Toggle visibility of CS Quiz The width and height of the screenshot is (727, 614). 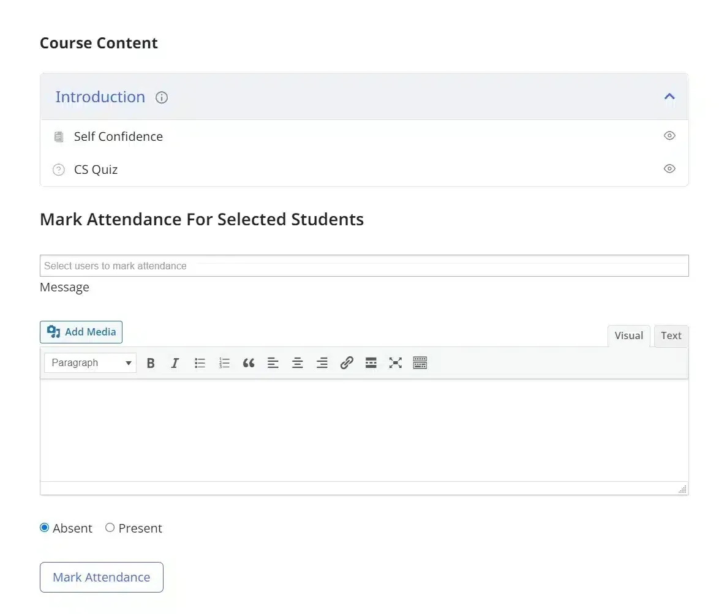click(x=669, y=168)
